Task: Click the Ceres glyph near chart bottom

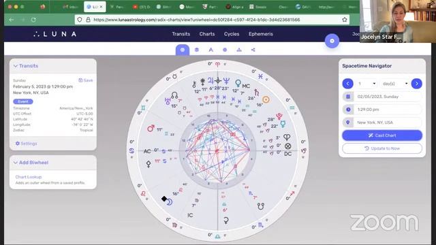Action: [x=226, y=220]
